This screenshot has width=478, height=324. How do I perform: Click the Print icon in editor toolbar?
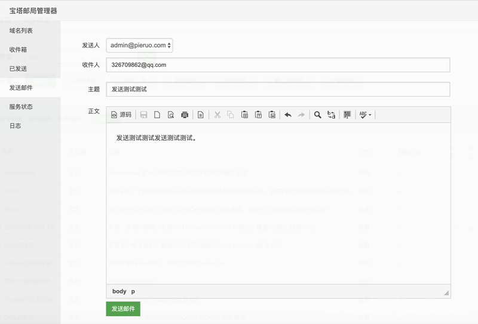[x=185, y=115]
